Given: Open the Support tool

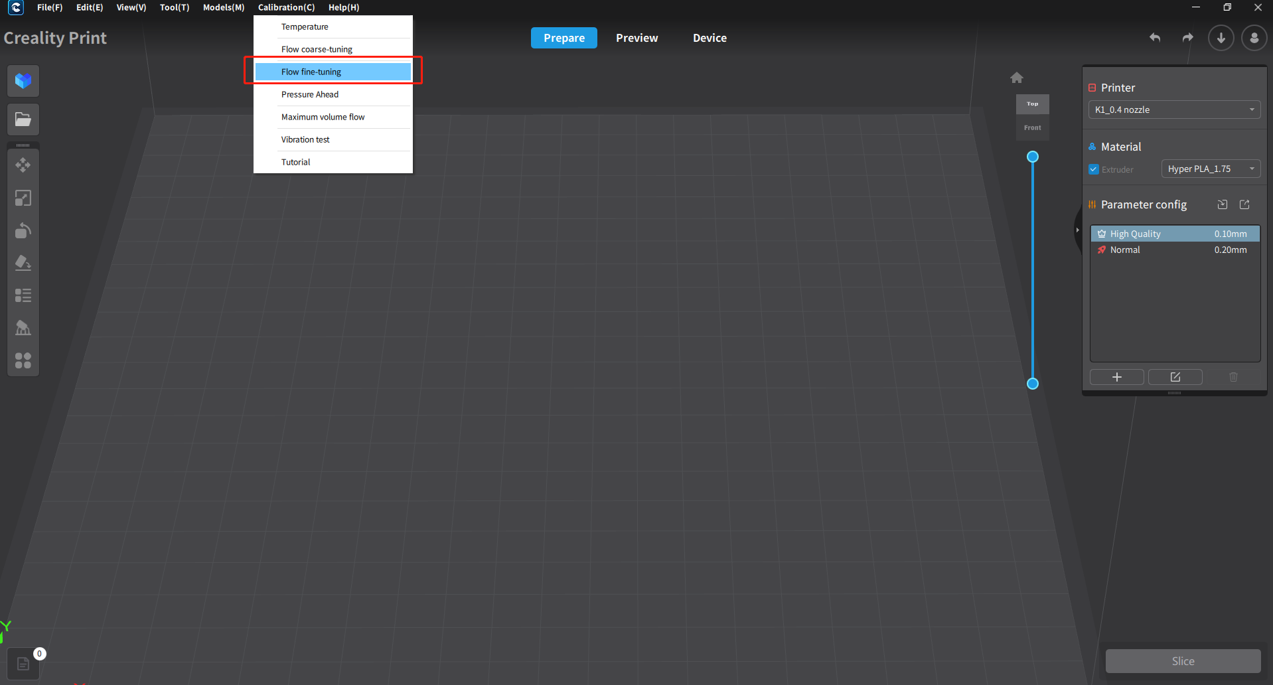Looking at the screenshot, I should pos(23,328).
